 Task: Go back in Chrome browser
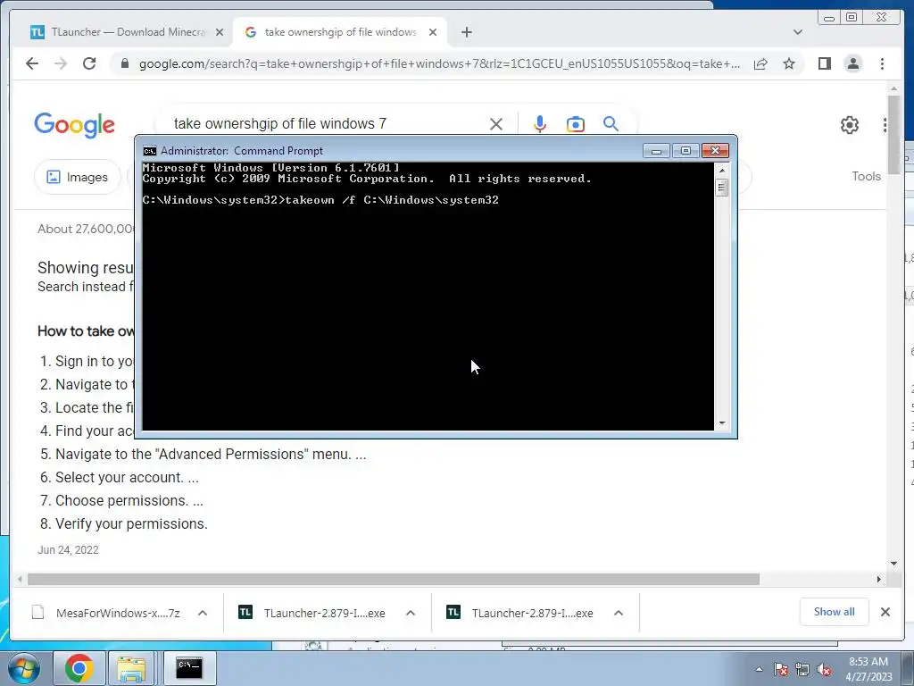pos(32,63)
